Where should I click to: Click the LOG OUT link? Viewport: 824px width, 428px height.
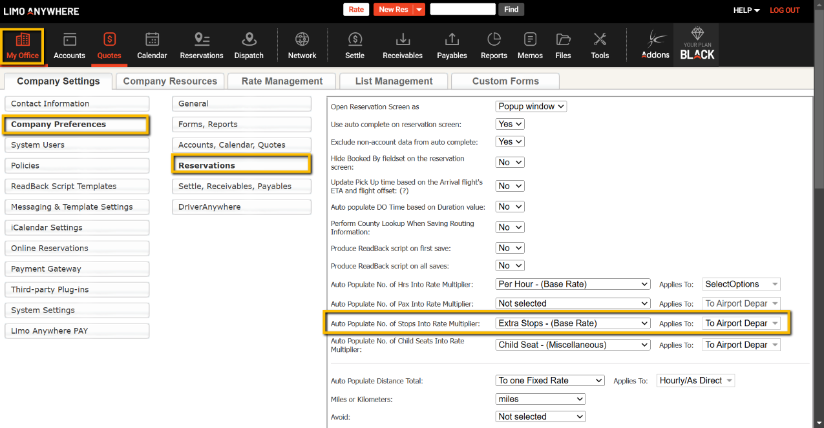[785, 10]
